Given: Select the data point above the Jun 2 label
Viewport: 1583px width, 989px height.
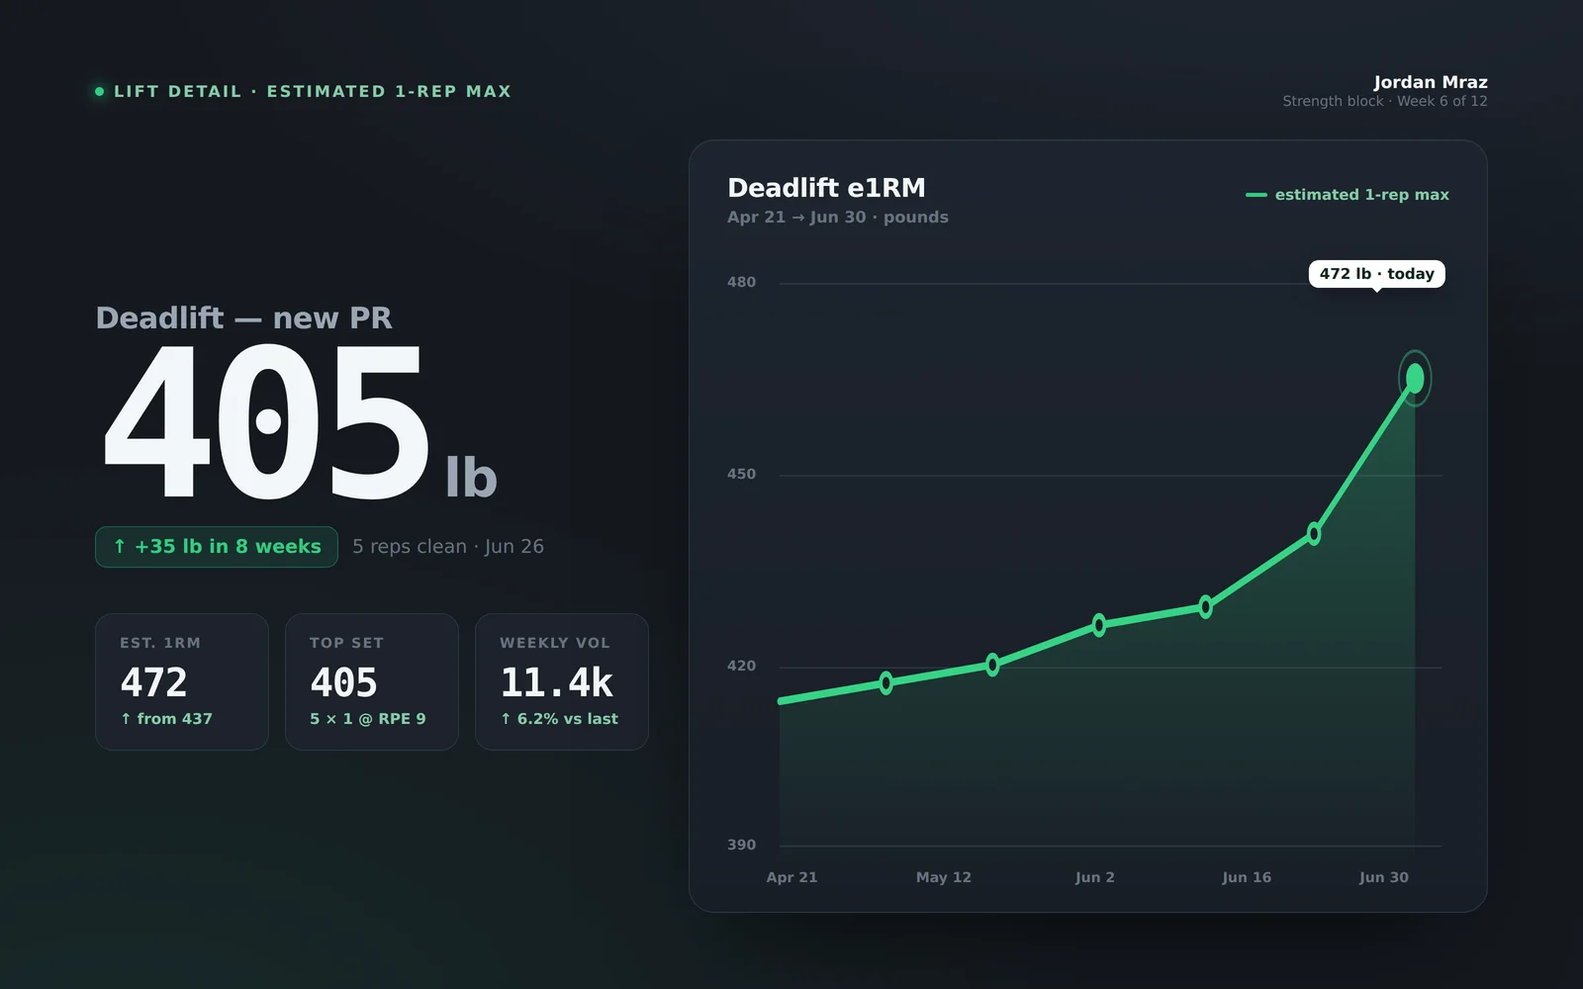Looking at the screenshot, I should [1099, 625].
